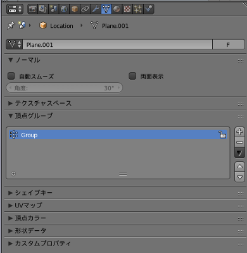Click the scene icon in breadcrumb
This screenshot has width=247, height=253.
coord(22,25)
